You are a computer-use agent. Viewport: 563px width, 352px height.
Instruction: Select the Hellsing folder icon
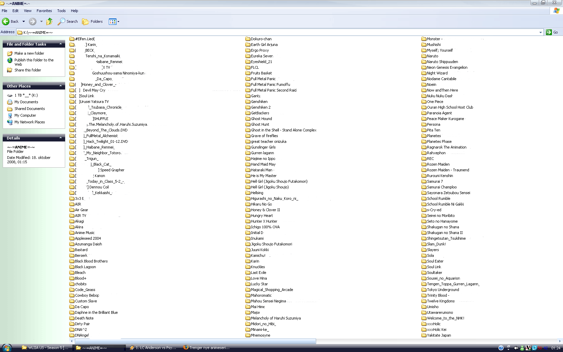tap(248, 193)
